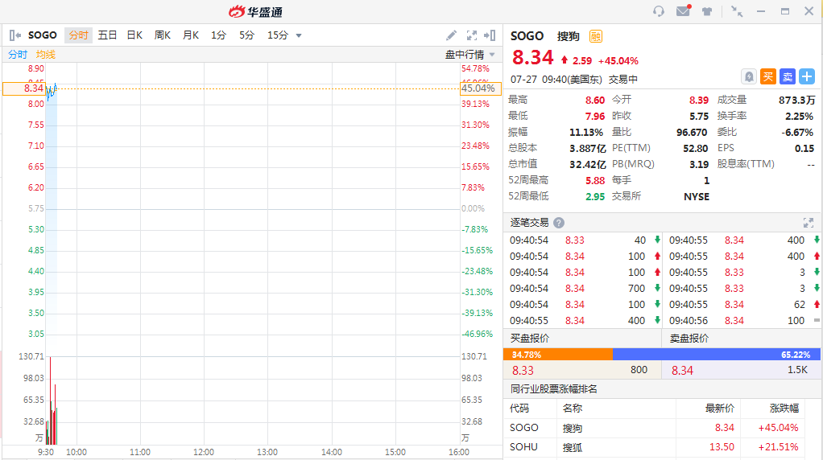This screenshot has width=823, height=460.
Task: Open the 盘中行情 session dropdown
Action: [x=471, y=55]
